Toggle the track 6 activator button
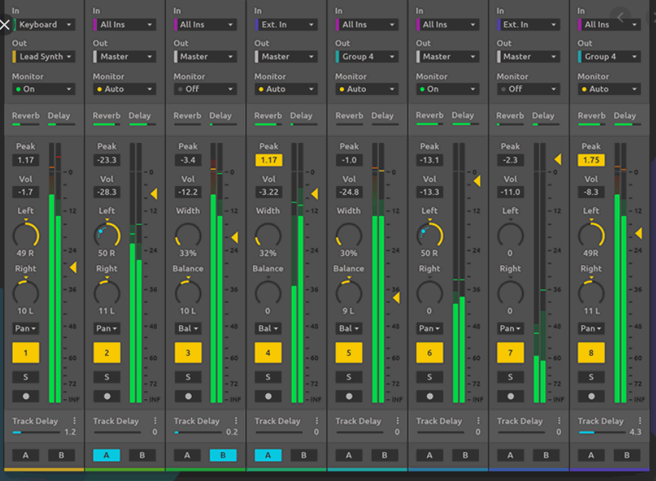Viewport: 656px width, 481px height. [x=429, y=353]
